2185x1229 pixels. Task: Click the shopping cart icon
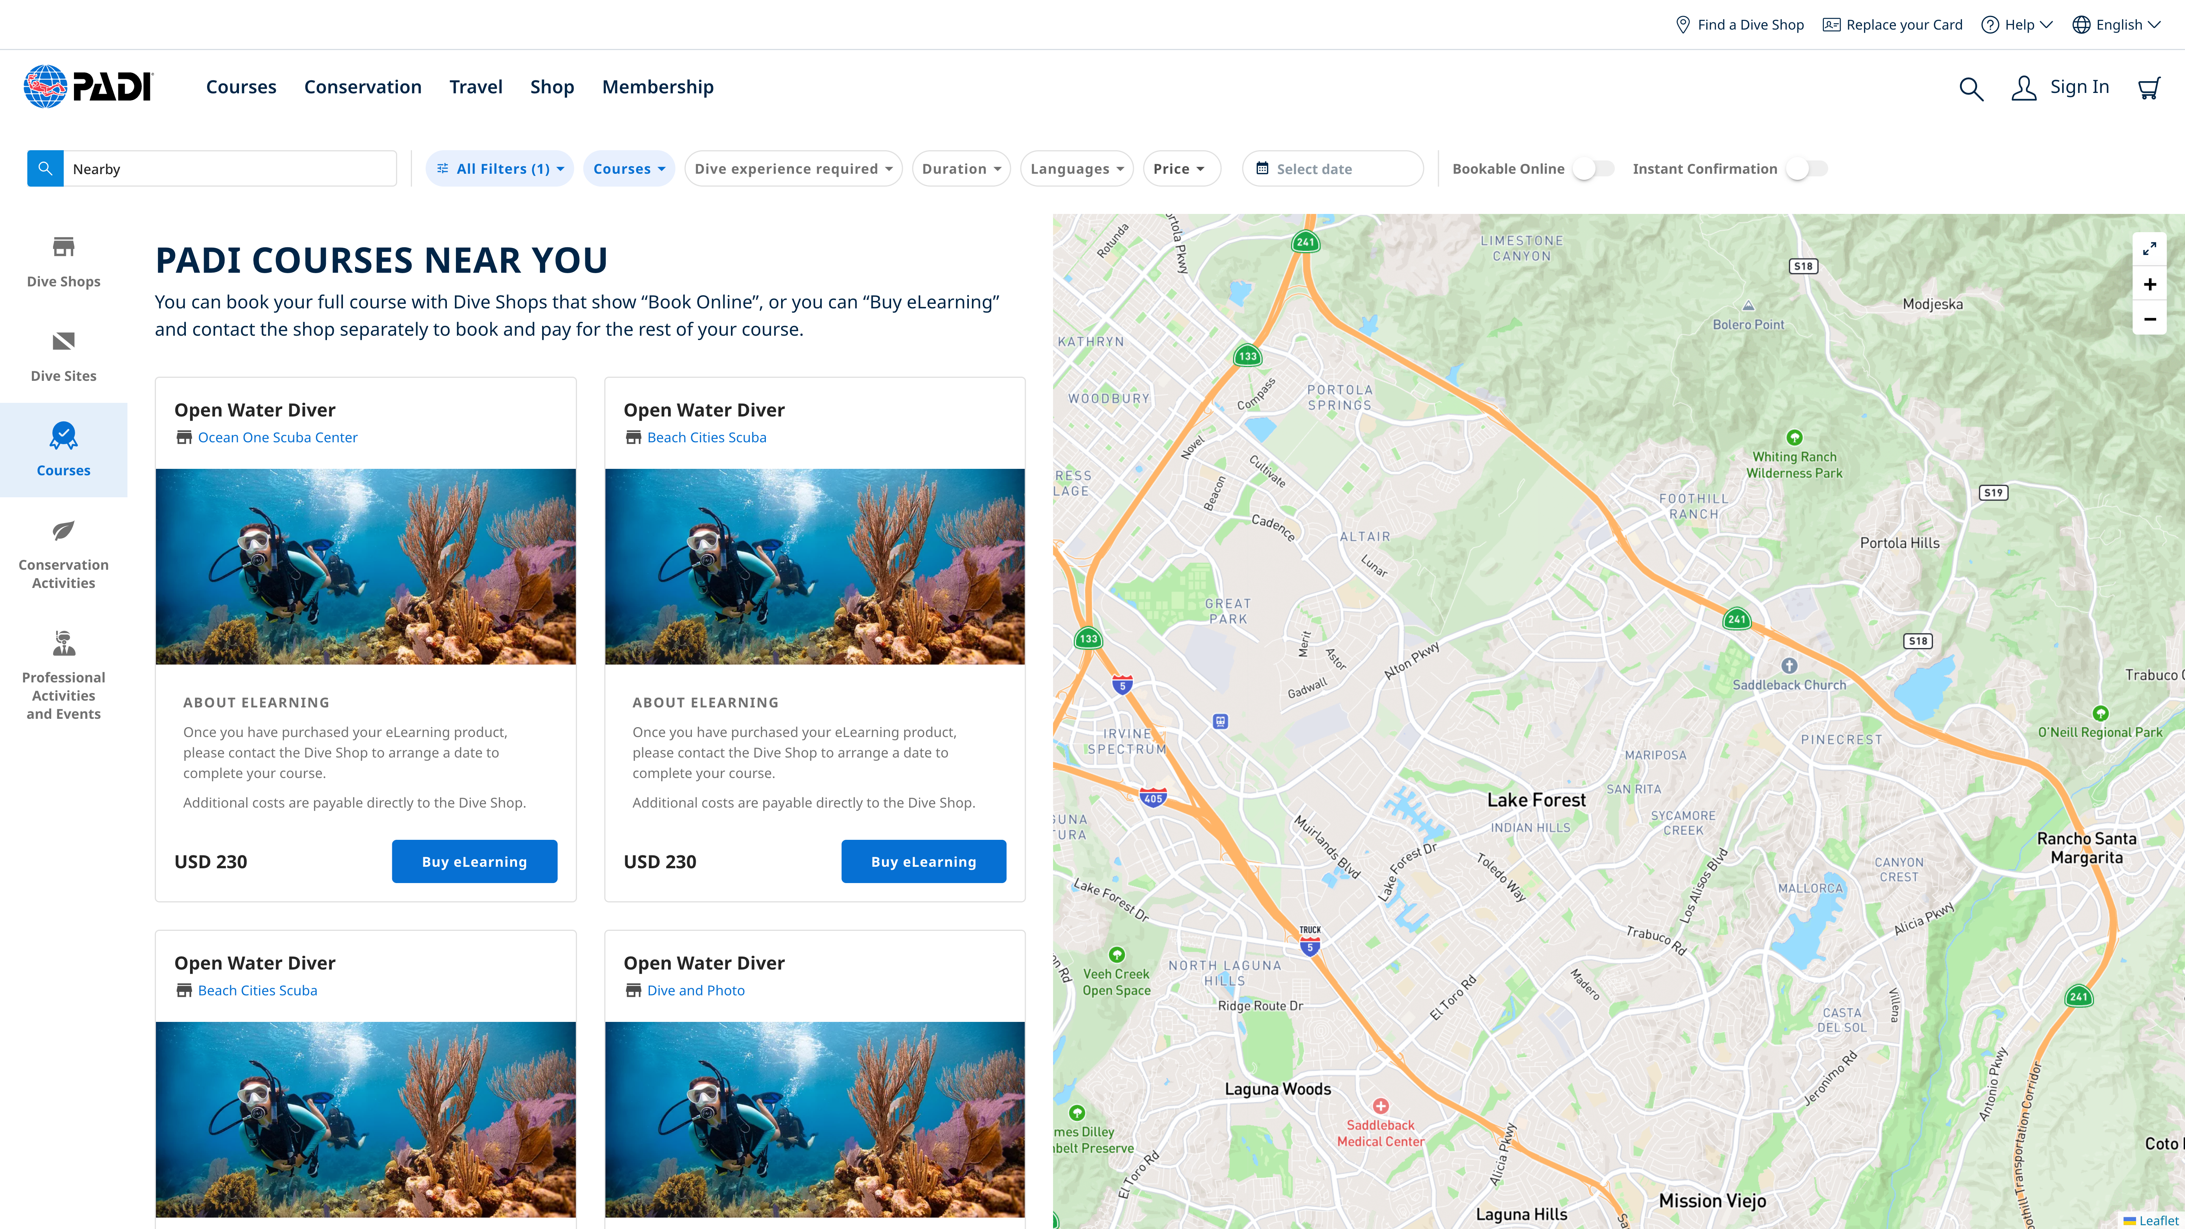(2149, 88)
